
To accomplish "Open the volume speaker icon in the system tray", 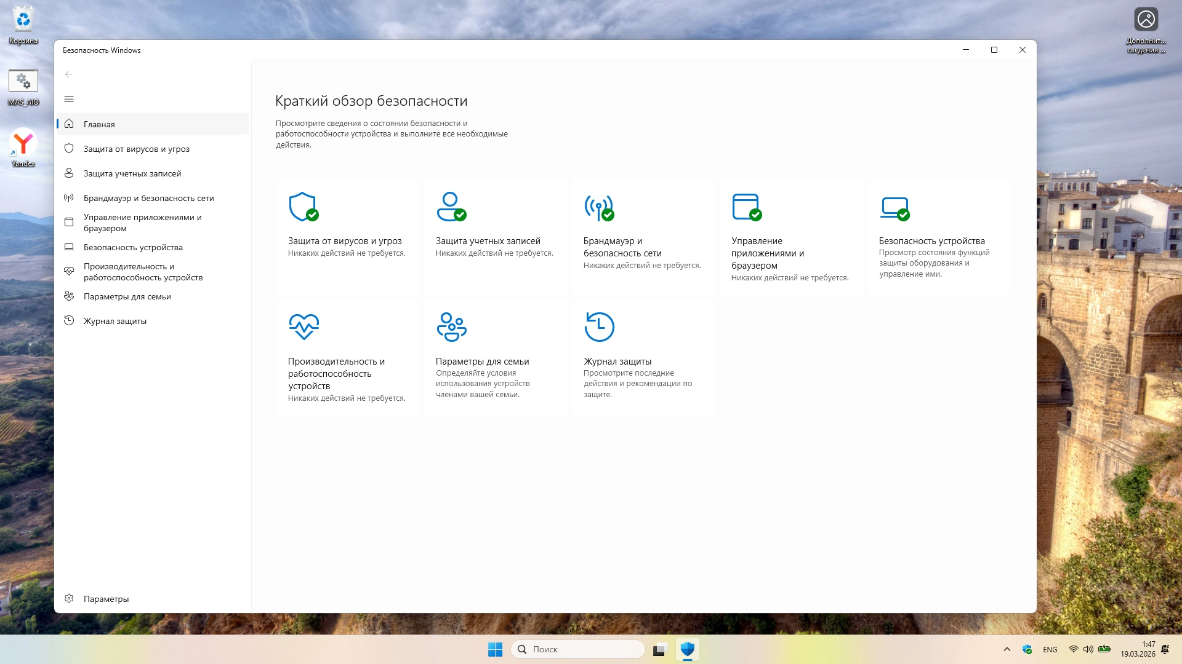I will point(1088,649).
